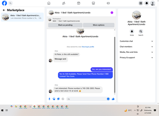Open the Marketplace storefront icon
The width and height of the screenshot is (159, 116).
pyautogui.click(x=93, y=3)
